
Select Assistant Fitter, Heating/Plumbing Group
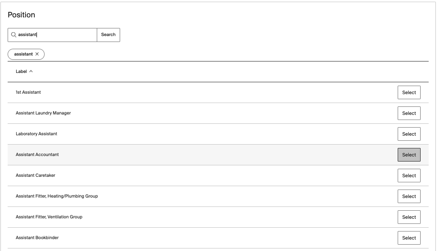[409, 196]
